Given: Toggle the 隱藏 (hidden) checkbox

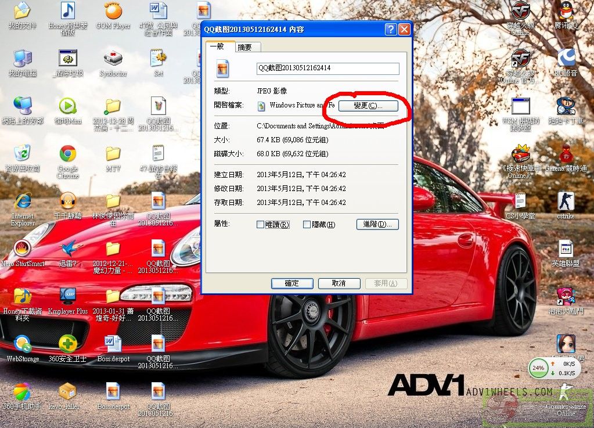Looking at the screenshot, I should tap(307, 225).
